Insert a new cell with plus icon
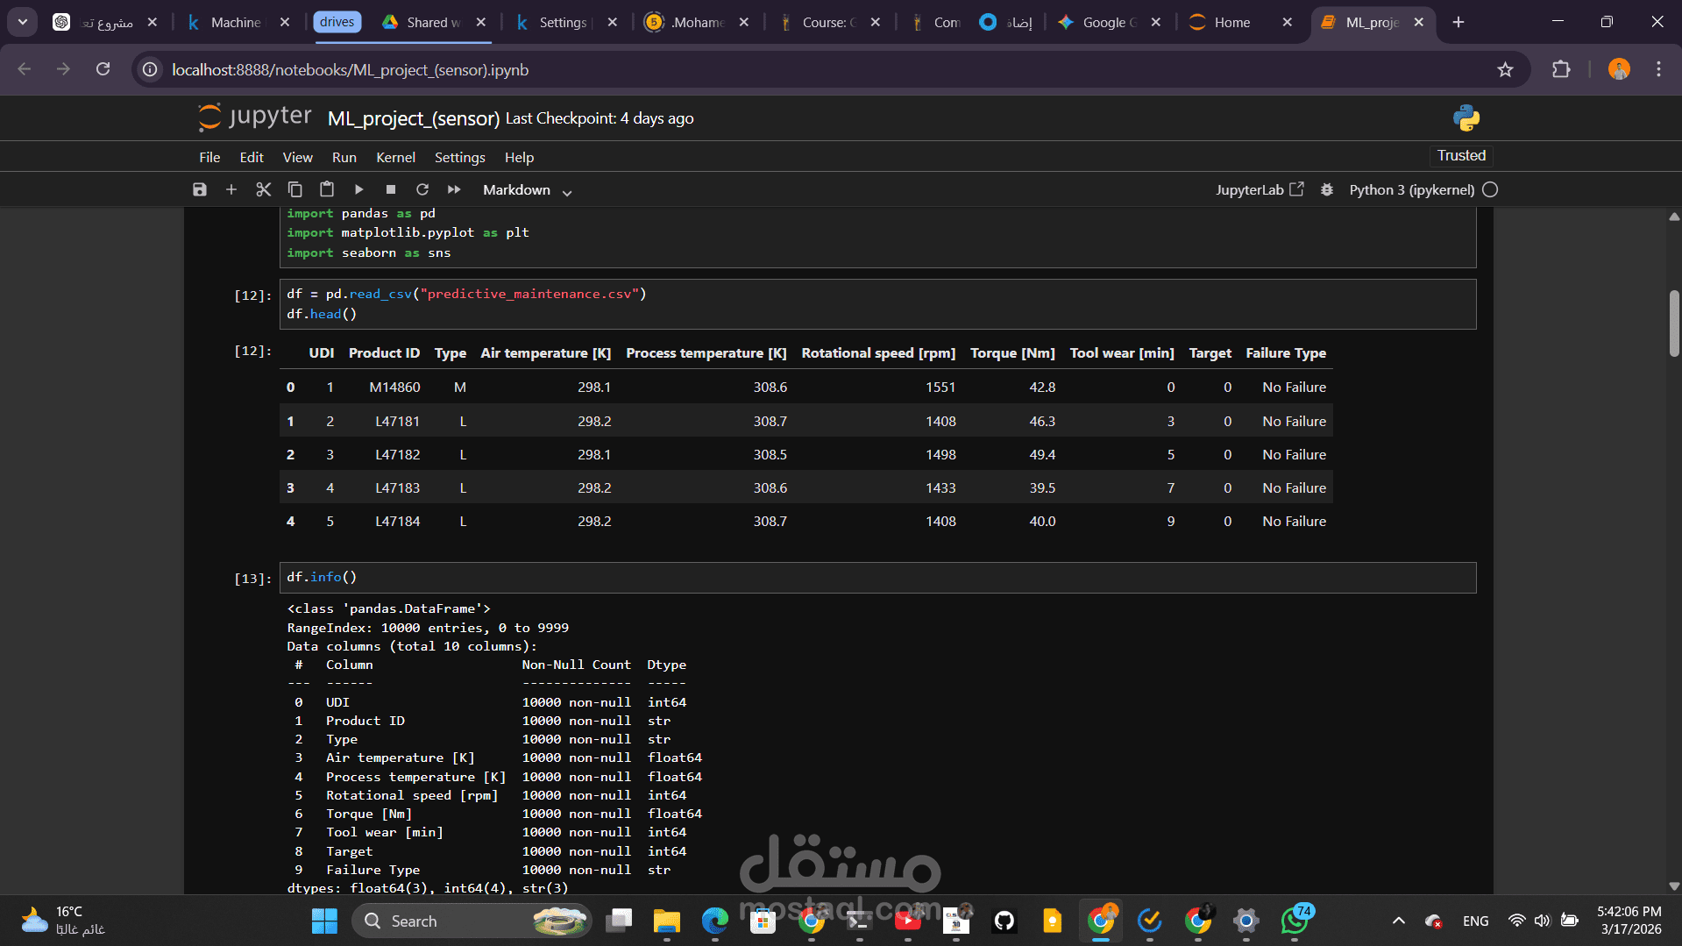Viewport: 1682px width, 946px height. tap(231, 189)
